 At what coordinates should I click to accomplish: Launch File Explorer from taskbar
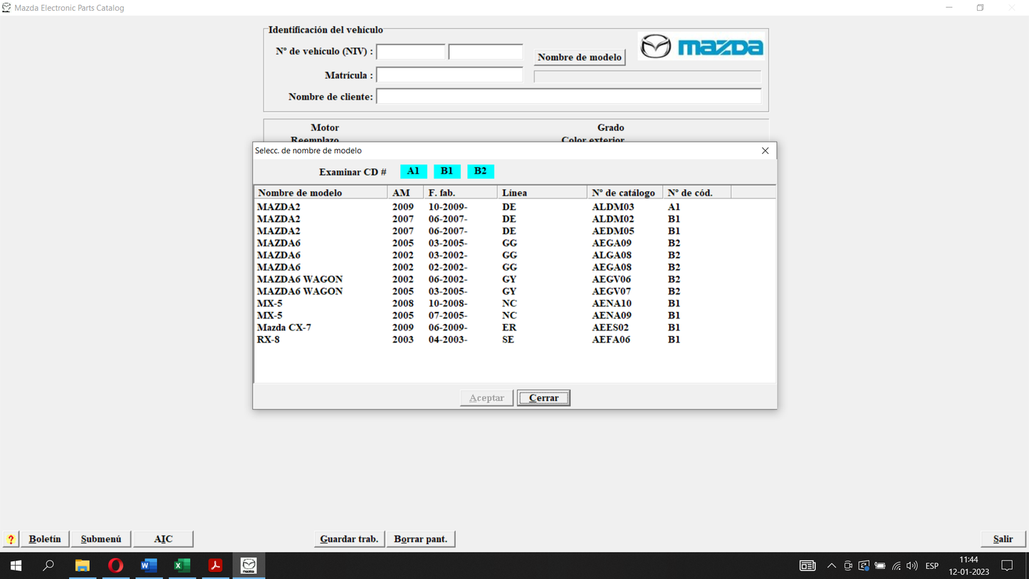coord(83,565)
